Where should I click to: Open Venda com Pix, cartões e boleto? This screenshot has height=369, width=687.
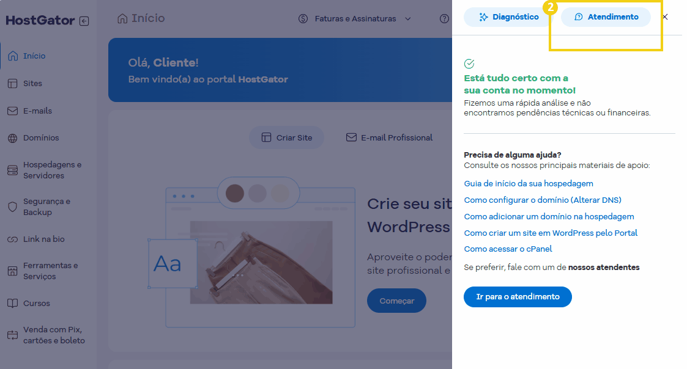(54, 335)
